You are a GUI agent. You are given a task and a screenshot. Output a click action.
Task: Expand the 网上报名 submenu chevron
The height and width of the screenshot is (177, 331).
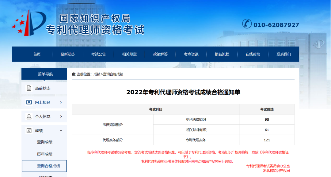[61, 102]
